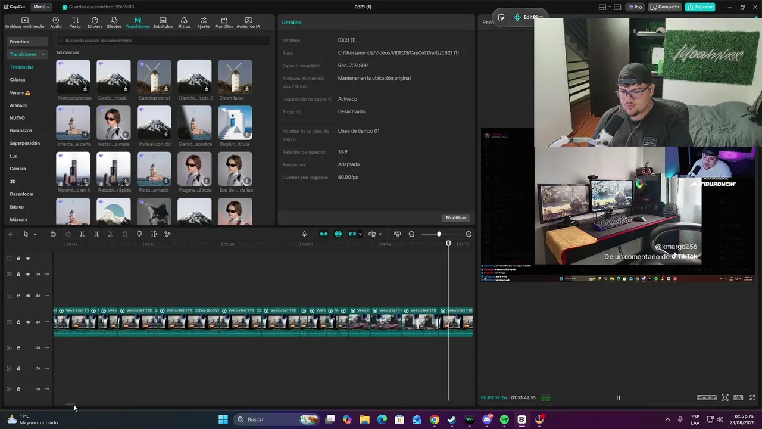Image resolution: width=762 pixels, height=429 pixels.
Task: Open the Texto tab
Action: coord(75,23)
